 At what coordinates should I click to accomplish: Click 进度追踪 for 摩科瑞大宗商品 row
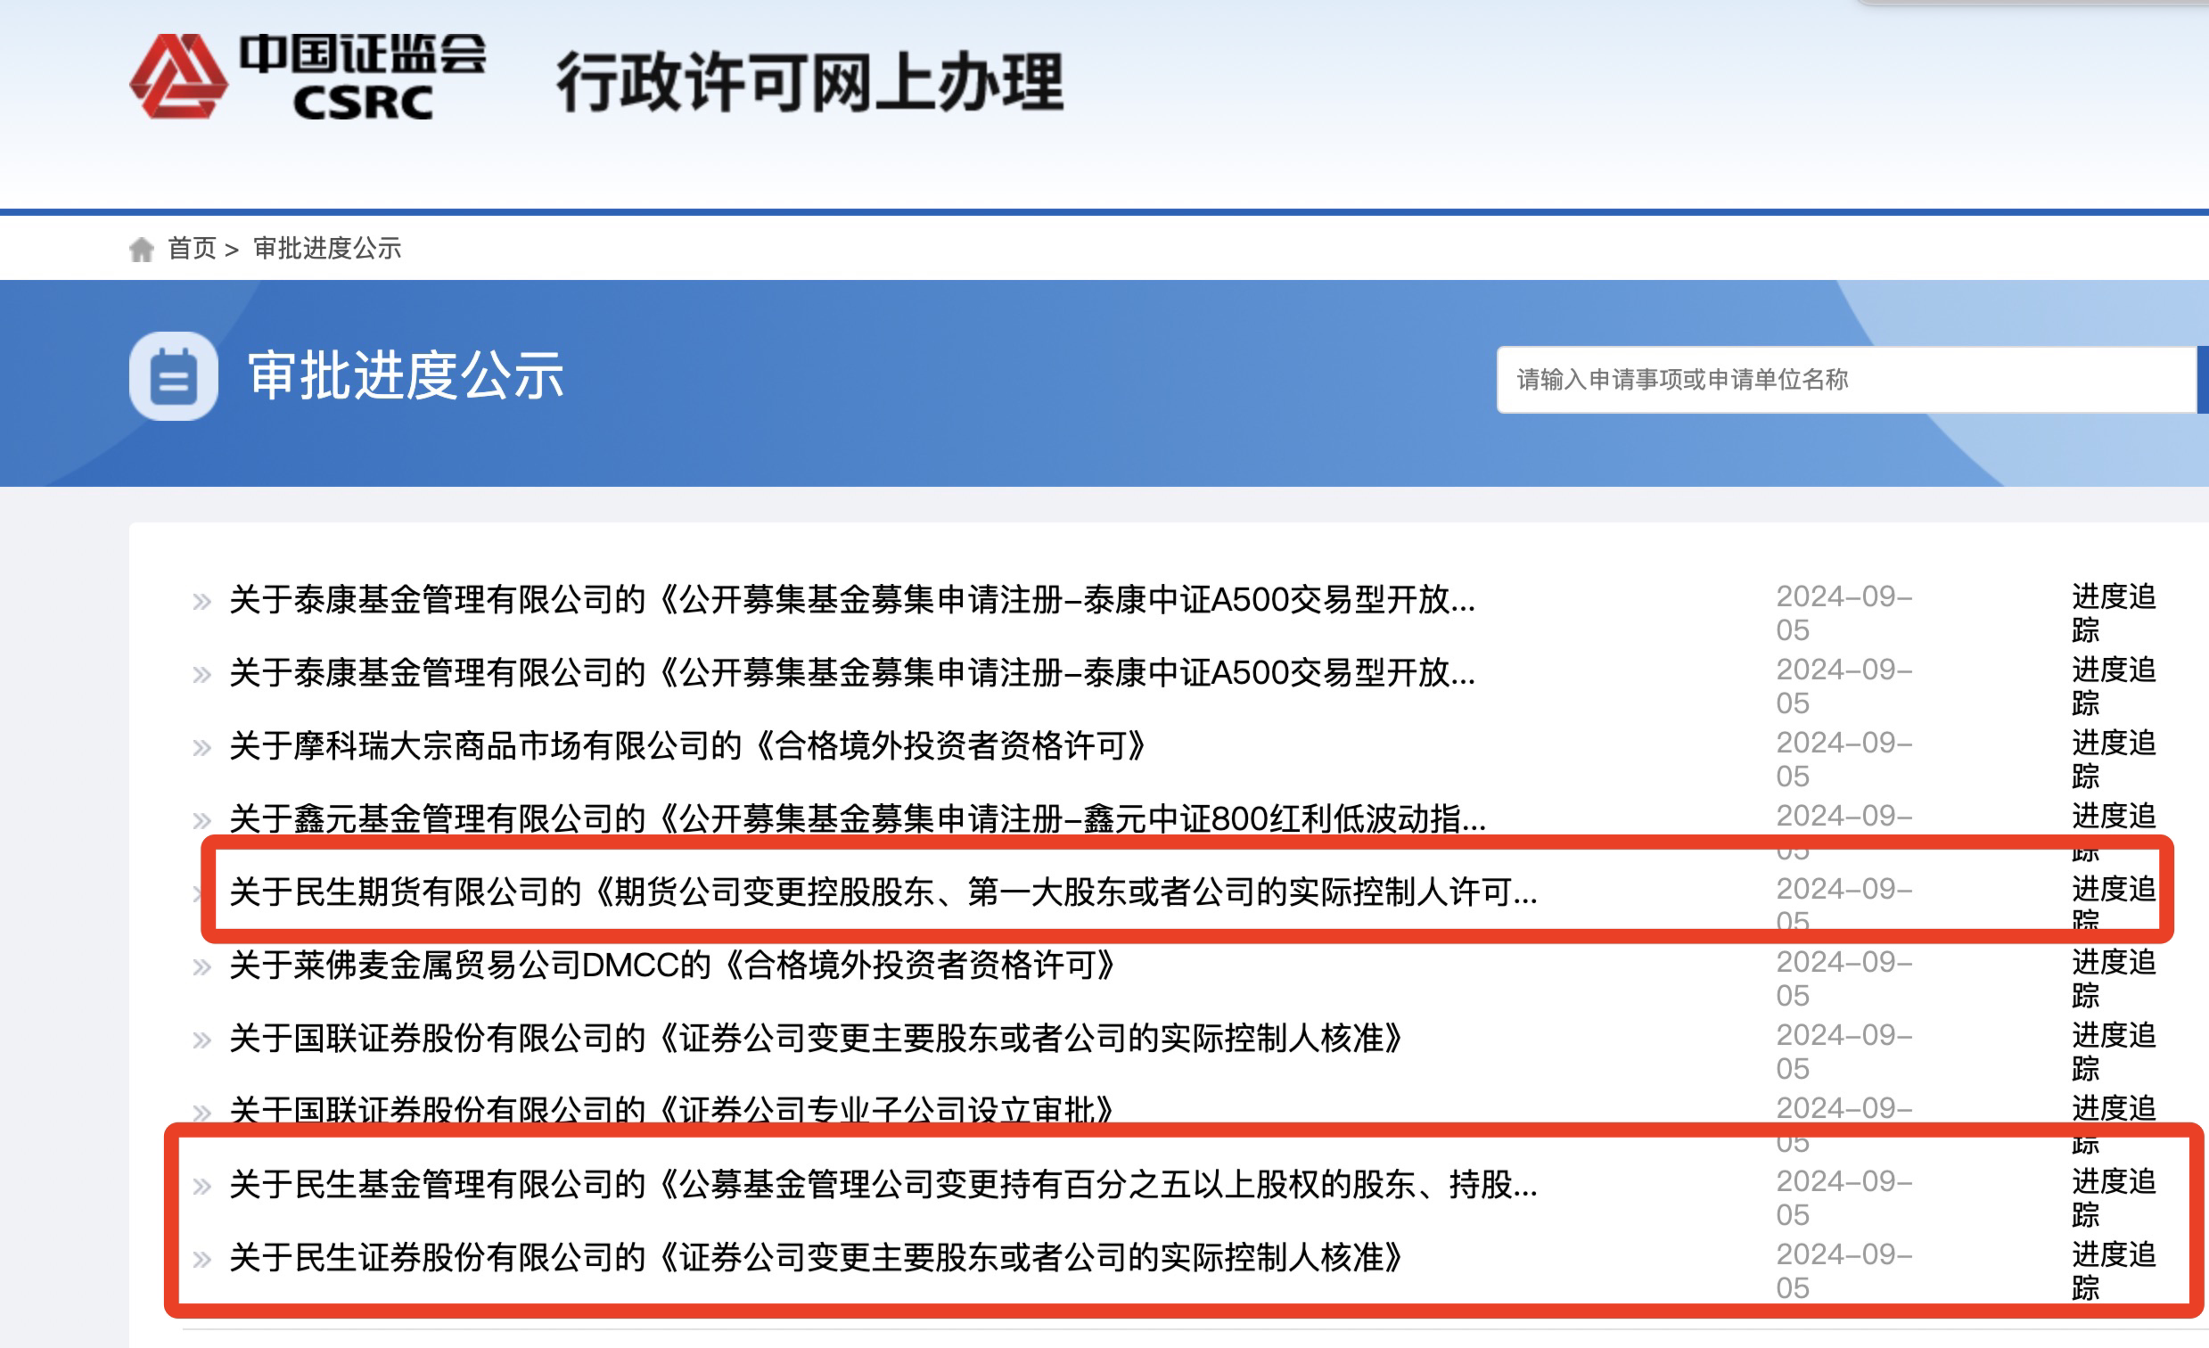pyautogui.click(x=2113, y=759)
